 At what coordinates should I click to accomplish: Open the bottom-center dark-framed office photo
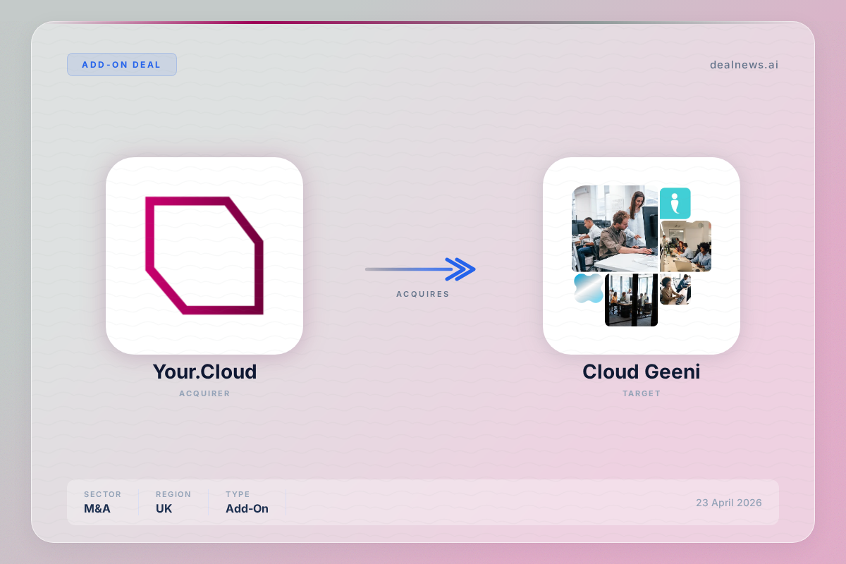pyautogui.click(x=631, y=300)
